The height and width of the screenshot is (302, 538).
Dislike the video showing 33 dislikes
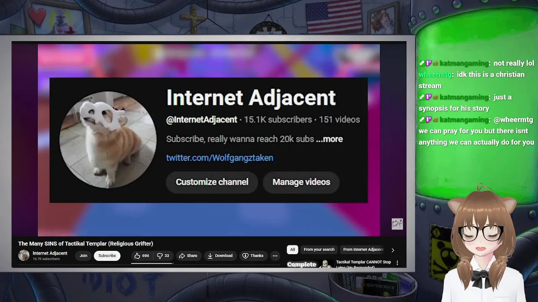[163, 256]
